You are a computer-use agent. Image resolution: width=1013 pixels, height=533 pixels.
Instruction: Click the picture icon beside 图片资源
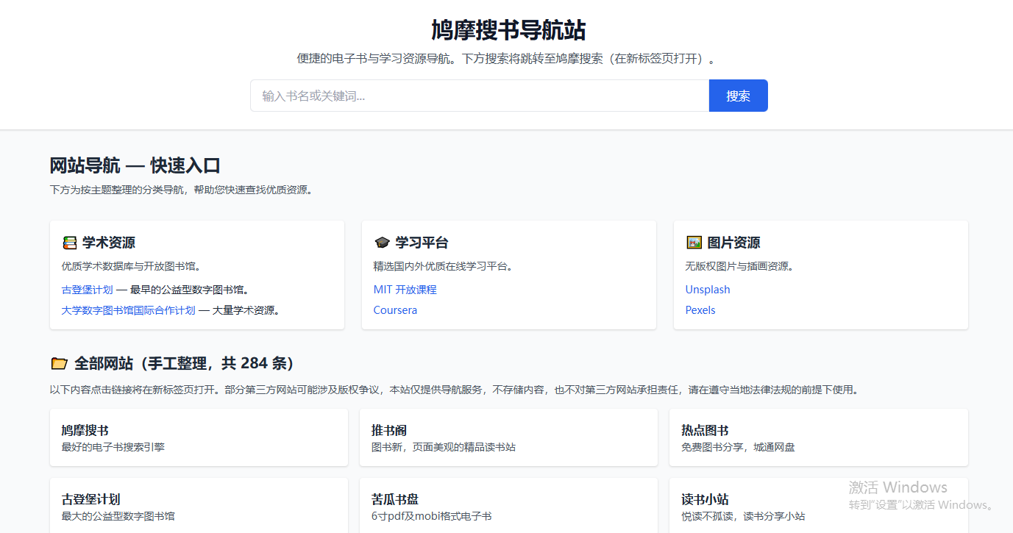(694, 243)
